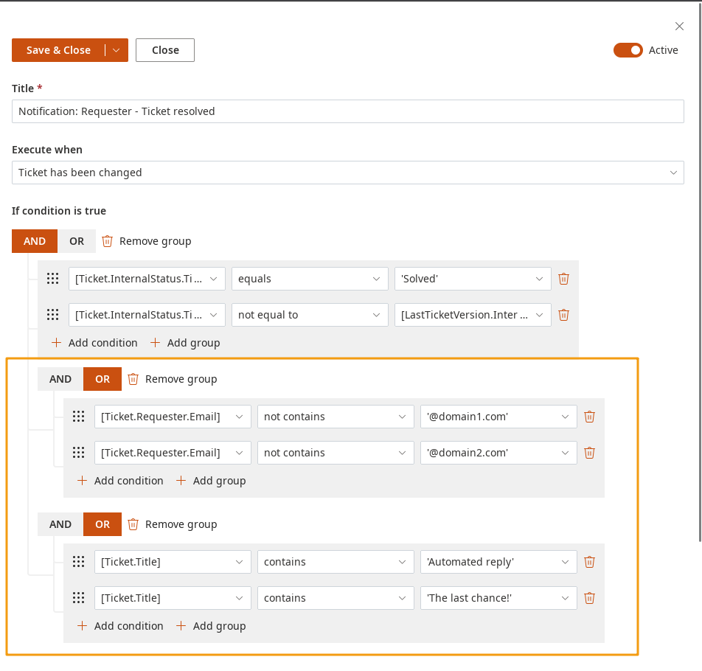Delete the 'Solved' condition row via trash icon

(563, 279)
